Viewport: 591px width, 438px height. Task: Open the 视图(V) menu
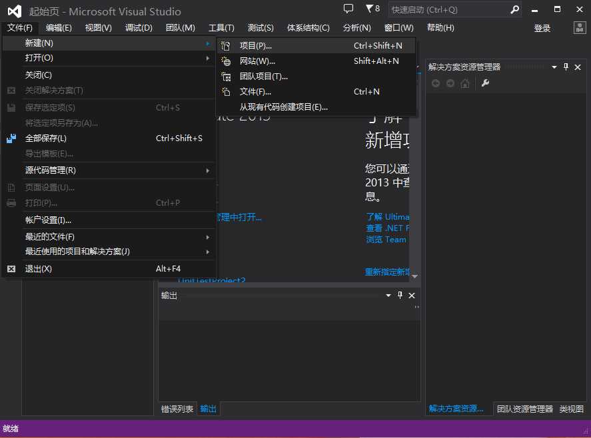click(x=99, y=28)
